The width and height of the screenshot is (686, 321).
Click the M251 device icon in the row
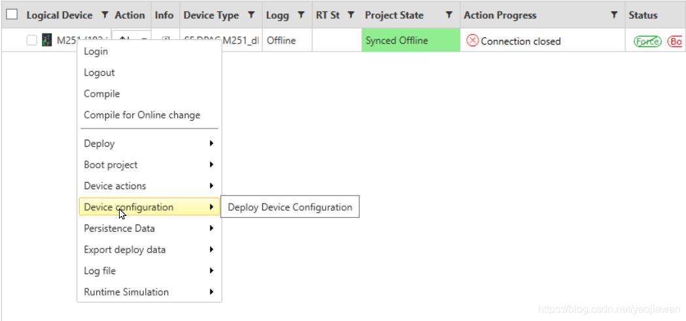click(x=47, y=40)
